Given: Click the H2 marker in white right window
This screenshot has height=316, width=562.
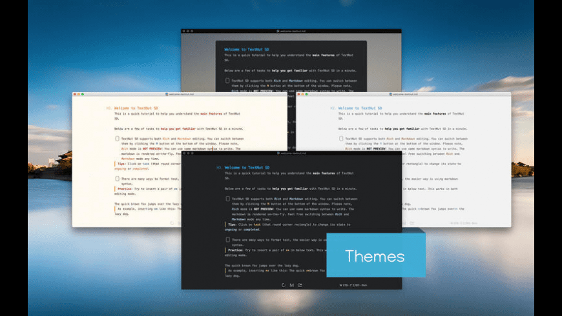Looking at the screenshot, I should pyautogui.click(x=333, y=108).
